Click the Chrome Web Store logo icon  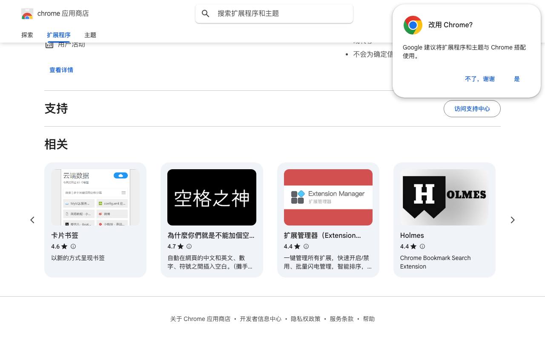pyautogui.click(x=27, y=14)
